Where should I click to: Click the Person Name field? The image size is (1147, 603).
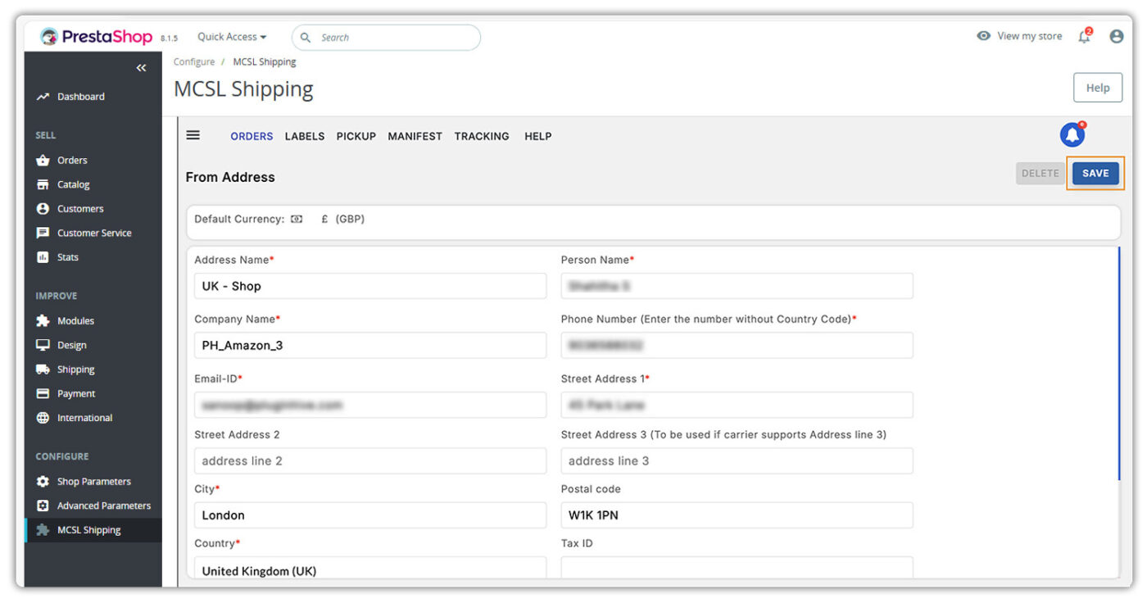coord(737,286)
